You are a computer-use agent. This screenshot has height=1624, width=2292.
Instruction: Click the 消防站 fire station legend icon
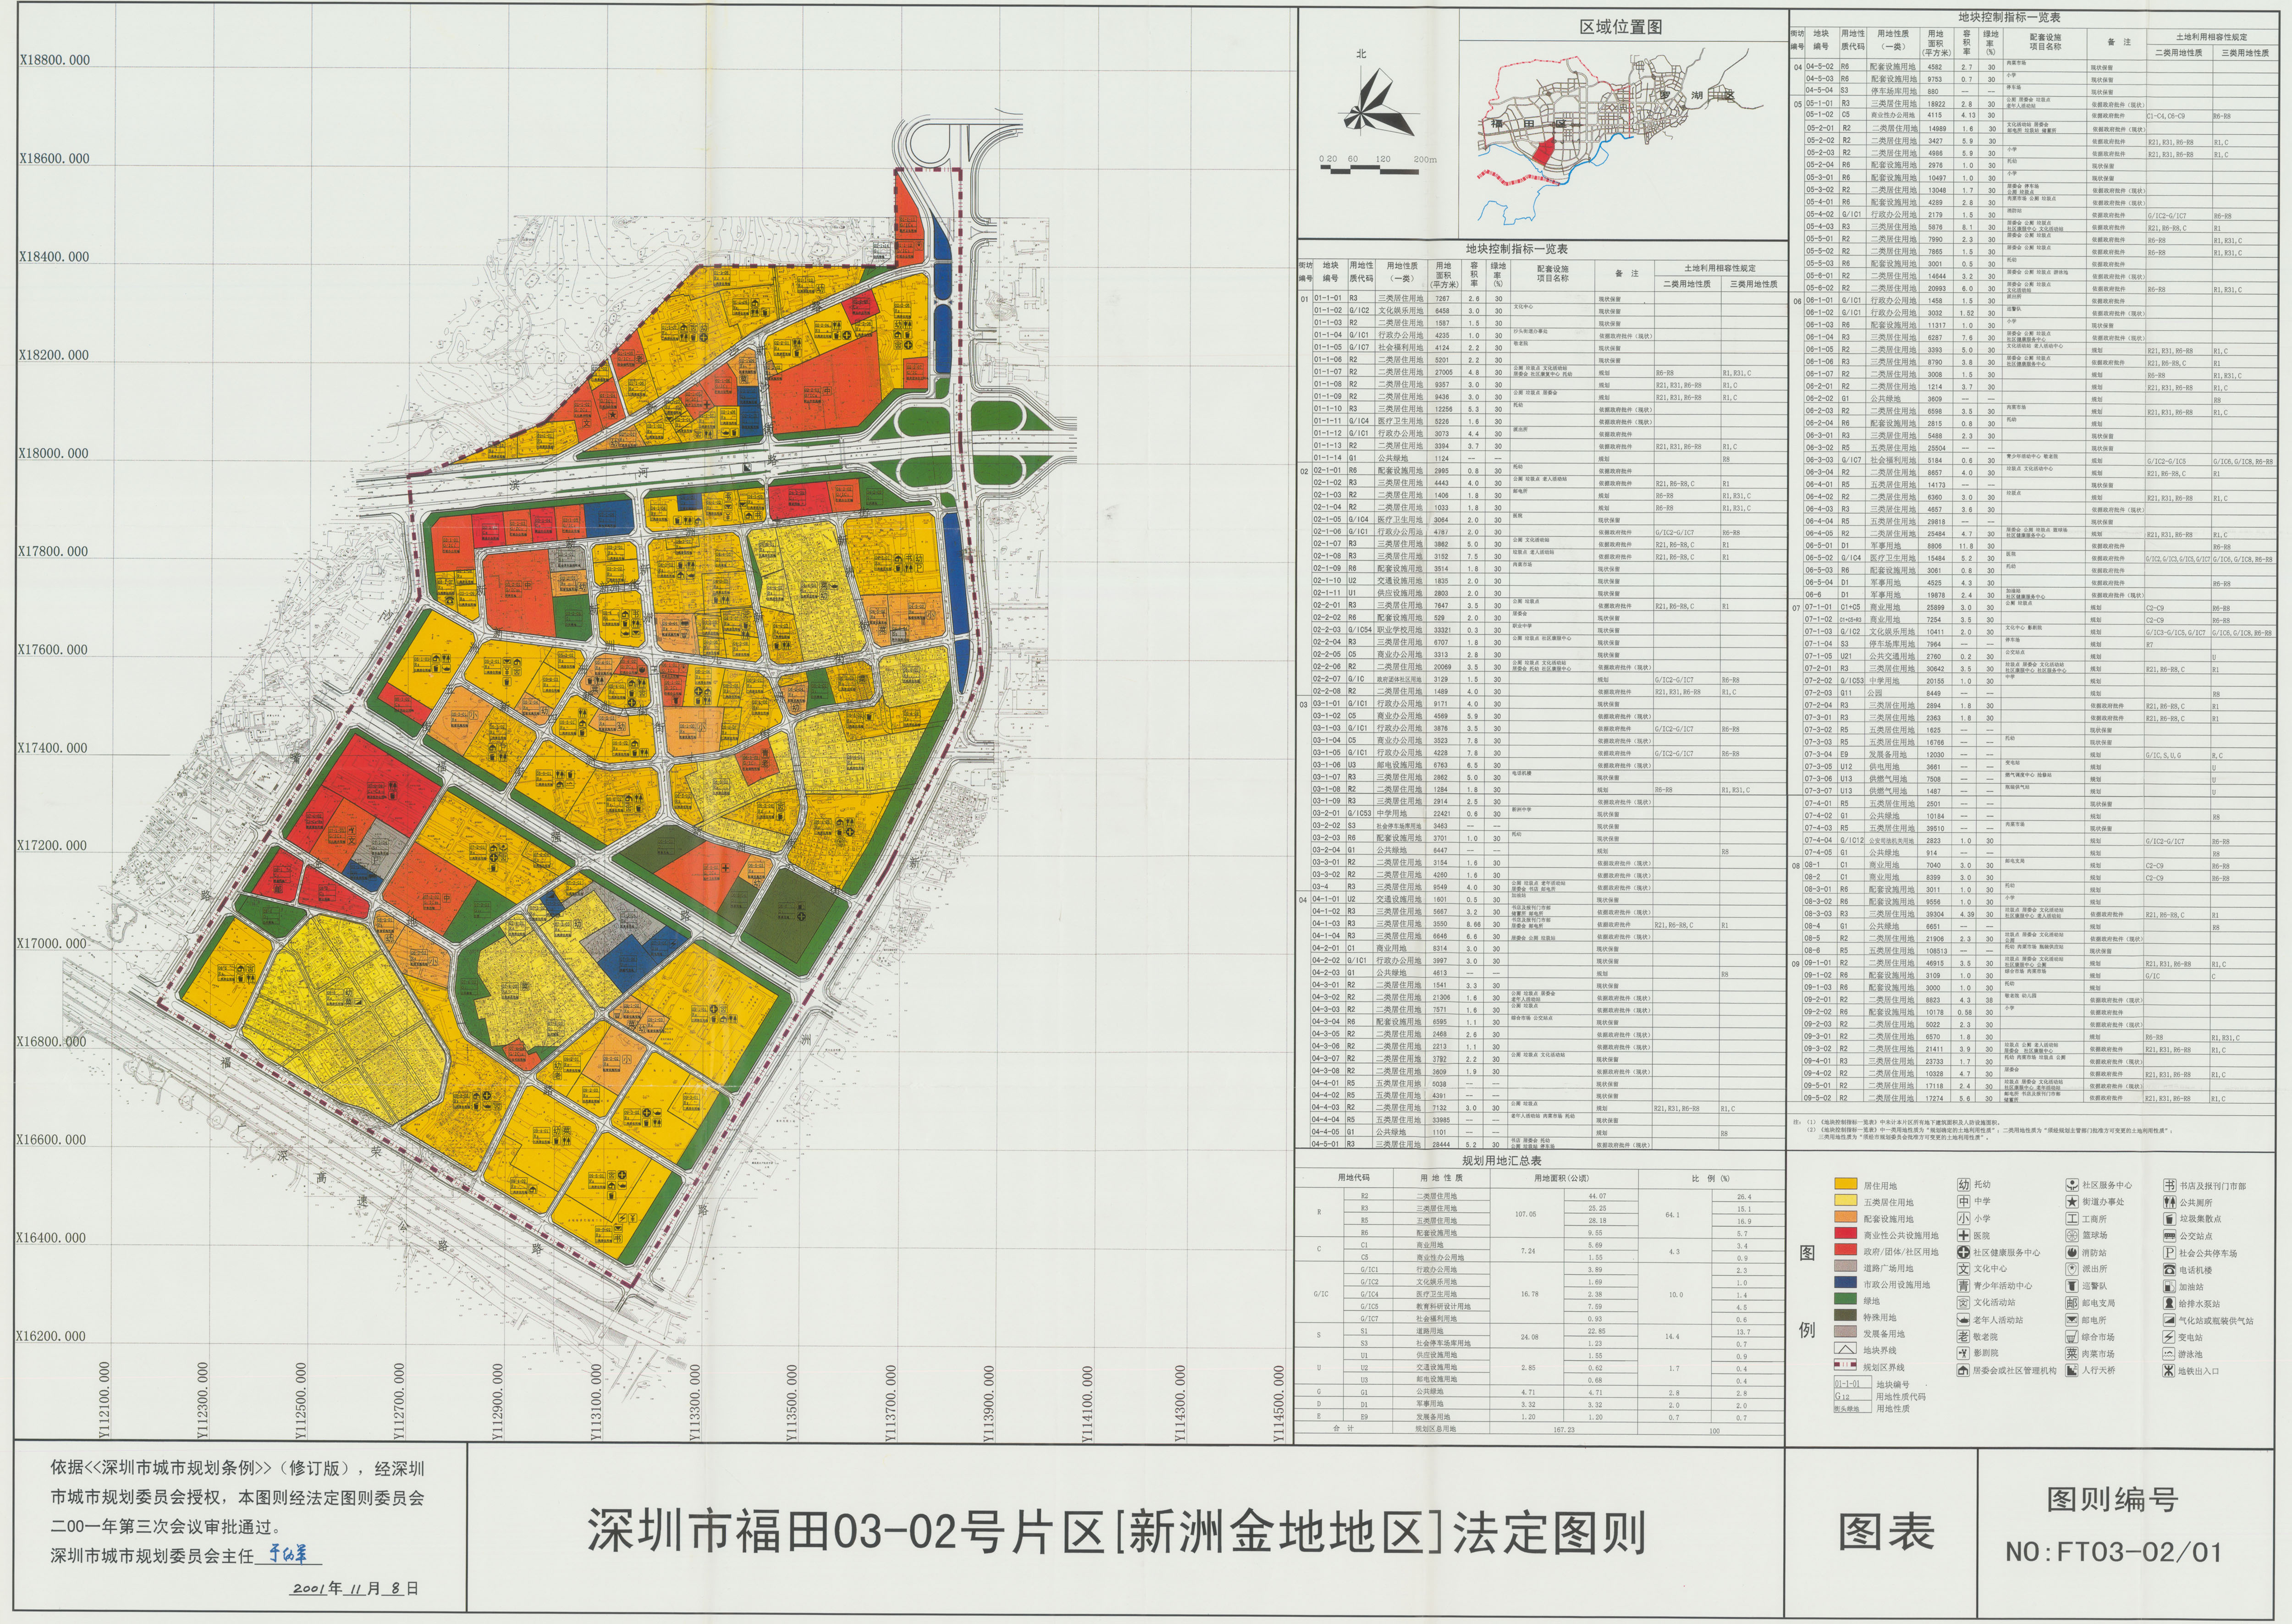2072,1252
